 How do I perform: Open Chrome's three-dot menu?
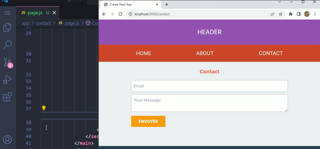[315, 14]
